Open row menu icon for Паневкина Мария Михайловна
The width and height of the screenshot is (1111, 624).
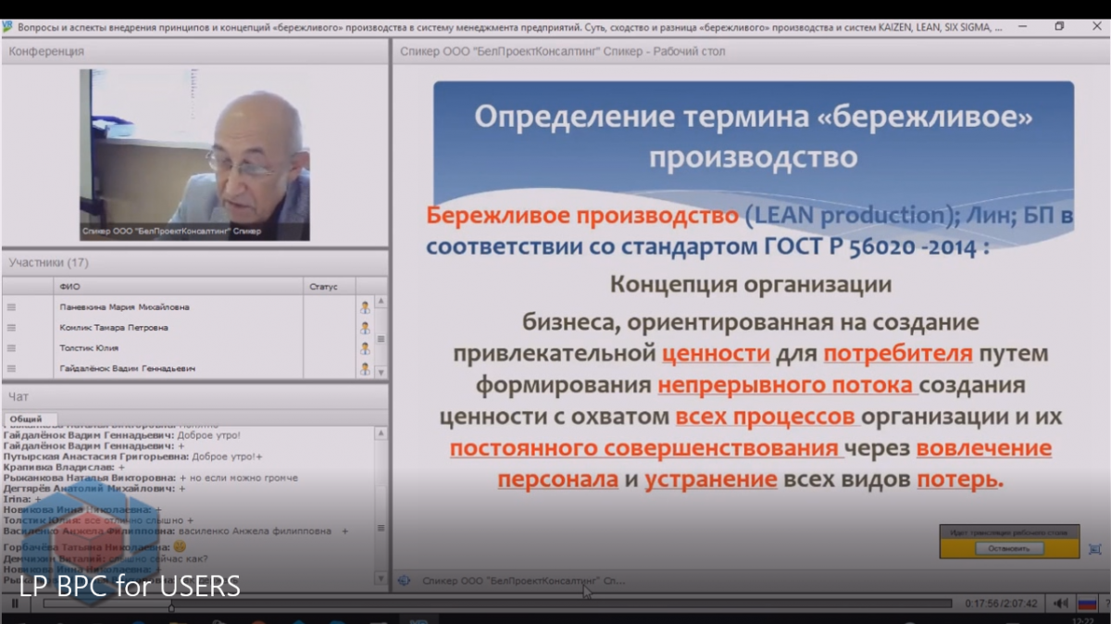11,307
